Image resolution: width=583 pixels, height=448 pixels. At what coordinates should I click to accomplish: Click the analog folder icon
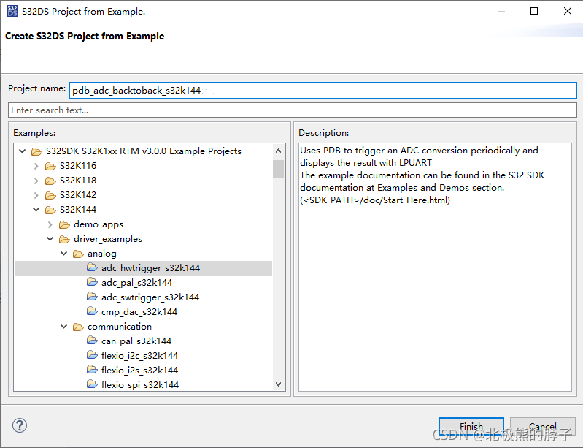(x=78, y=254)
